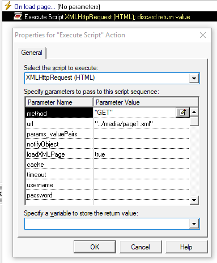The image size is (217, 263).
Task: Select the password parameter name
Action: click(59, 195)
